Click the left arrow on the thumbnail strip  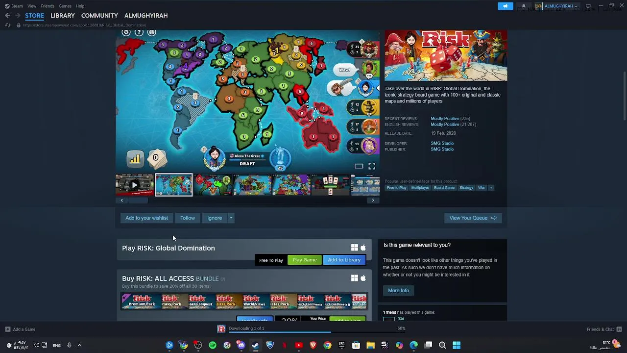[122, 200]
